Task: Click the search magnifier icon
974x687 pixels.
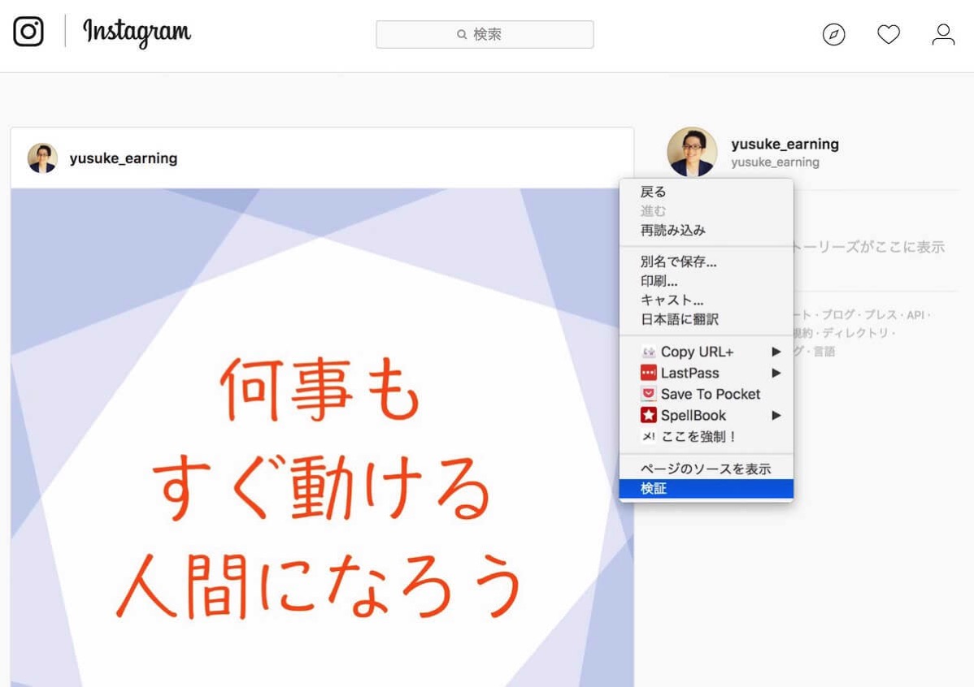Action: point(462,34)
